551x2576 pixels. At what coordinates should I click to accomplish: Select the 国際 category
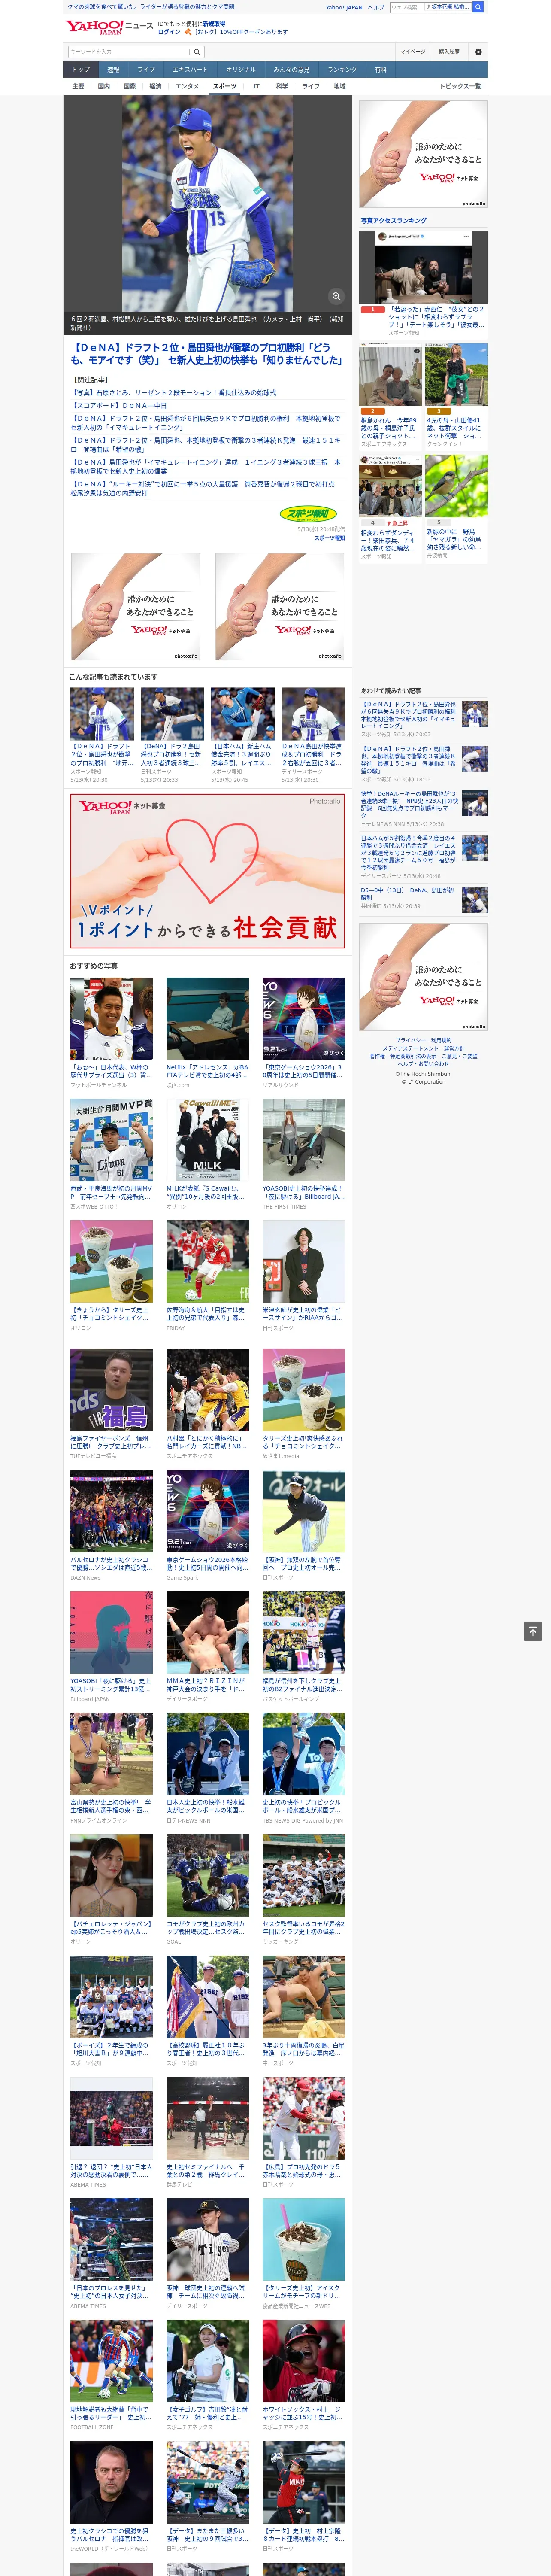pyautogui.click(x=129, y=86)
